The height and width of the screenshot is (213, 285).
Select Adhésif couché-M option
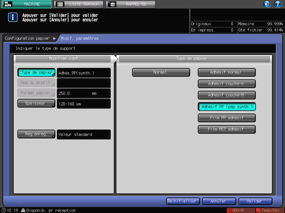[227, 95]
